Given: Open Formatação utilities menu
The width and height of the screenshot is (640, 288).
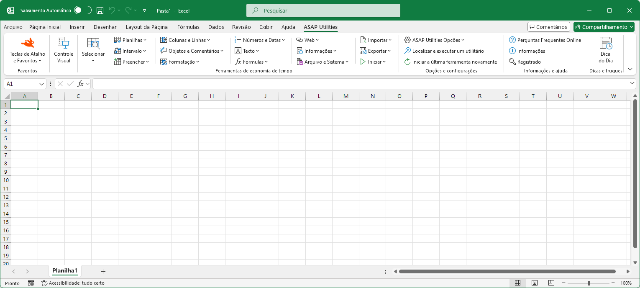Looking at the screenshot, I should point(180,62).
